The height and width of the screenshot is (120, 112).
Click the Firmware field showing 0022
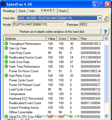(94, 24)
